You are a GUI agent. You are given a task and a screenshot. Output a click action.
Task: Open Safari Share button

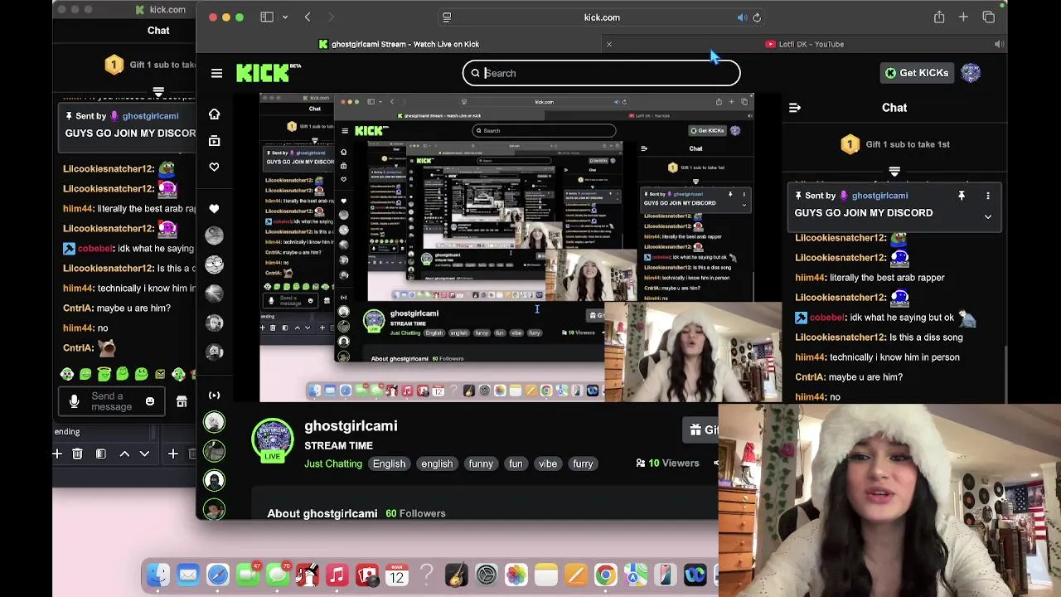pos(939,17)
